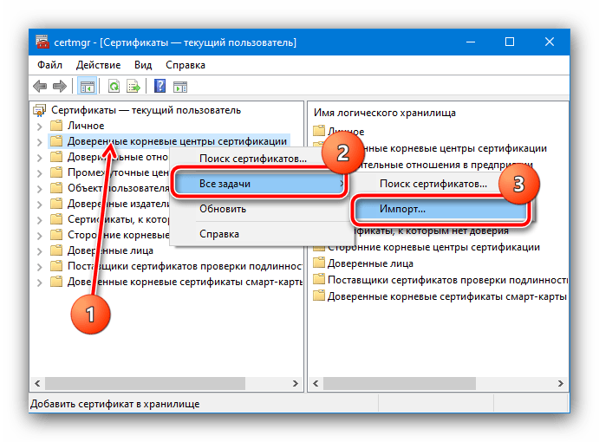Select Сертификаты — текущий пользователь root node
The image size is (599, 442).
coord(146,110)
